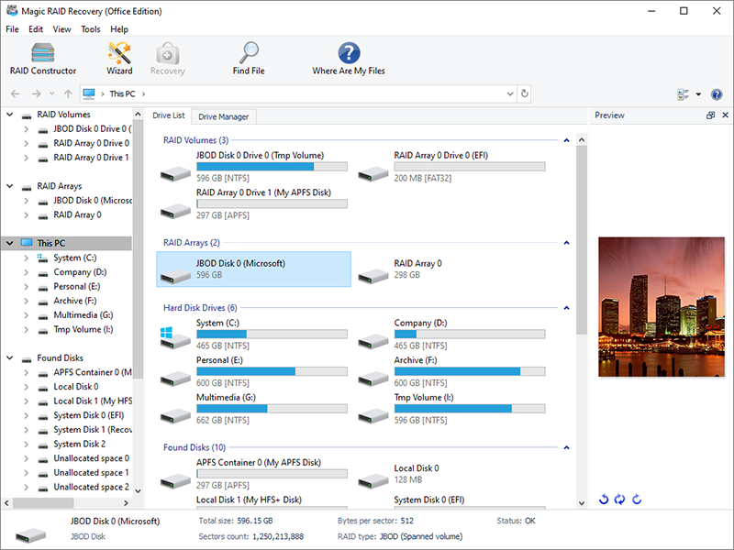Go up one level in navigation
Viewport: 734px width, 550px height.
(68, 94)
